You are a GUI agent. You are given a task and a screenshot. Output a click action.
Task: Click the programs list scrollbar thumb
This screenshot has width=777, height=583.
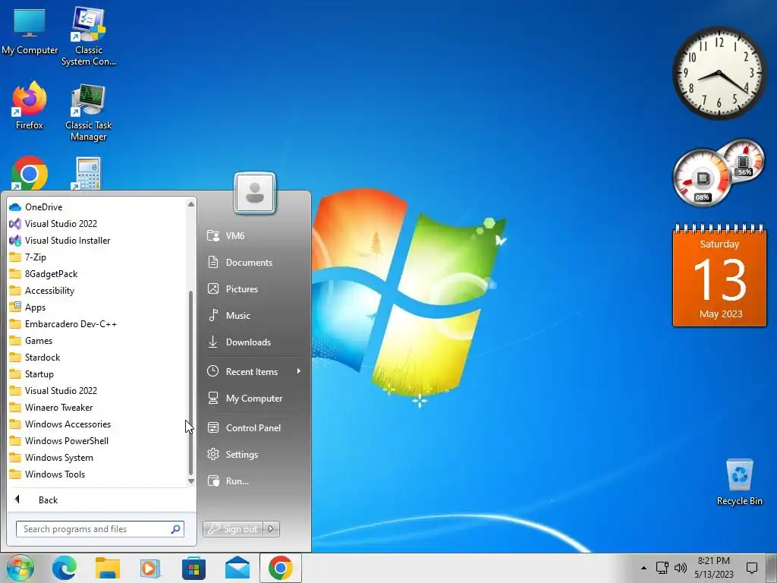pyautogui.click(x=190, y=383)
